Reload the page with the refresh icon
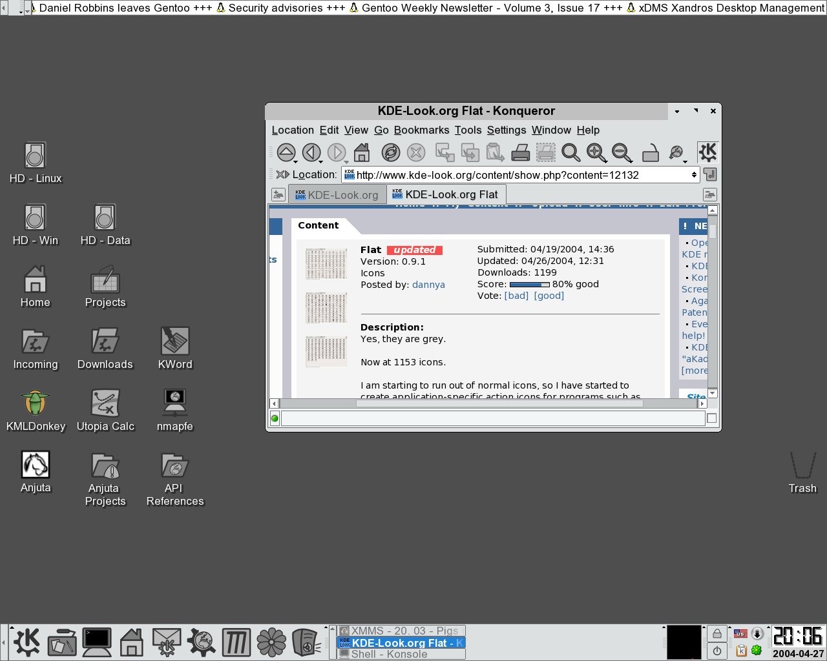The width and height of the screenshot is (827, 661). pos(390,152)
